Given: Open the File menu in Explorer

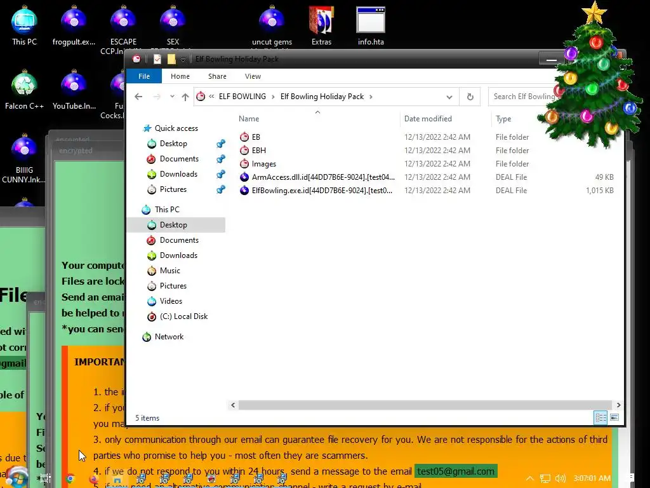Looking at the screenshot, I should [144, 76].
